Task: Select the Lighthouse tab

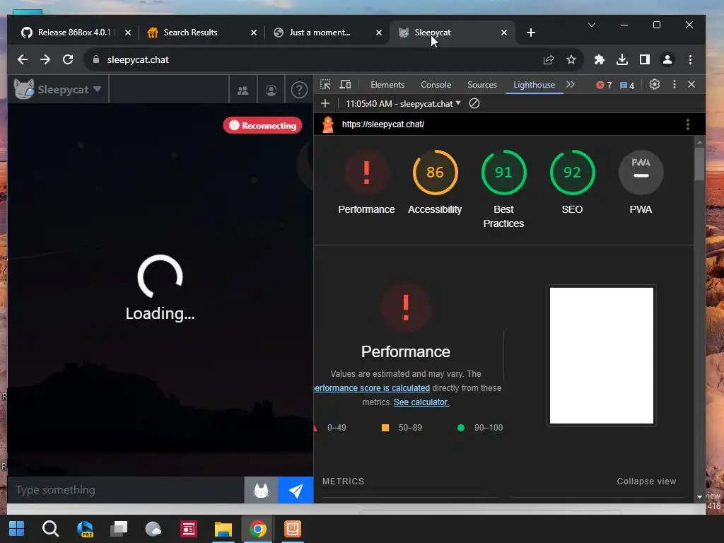Action: click(x=535, y=85)
